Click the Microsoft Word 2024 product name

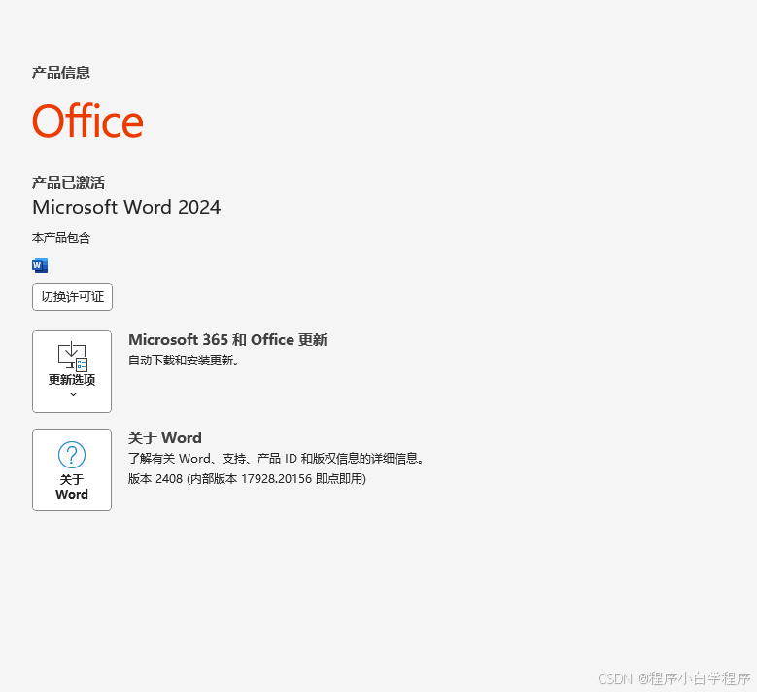coord(126,208)
